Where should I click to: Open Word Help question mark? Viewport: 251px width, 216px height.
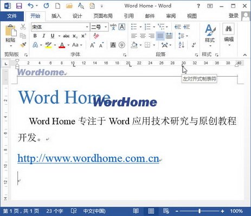click(198, 6)
